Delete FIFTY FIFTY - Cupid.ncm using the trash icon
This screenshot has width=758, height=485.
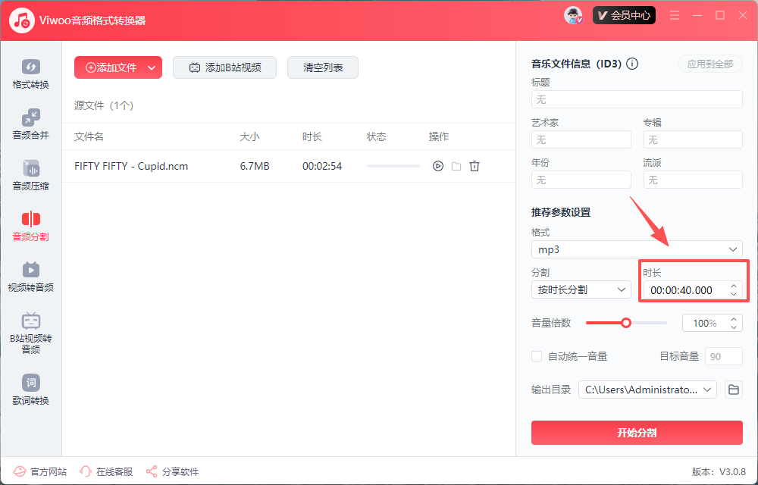click(x=475, y=165)
